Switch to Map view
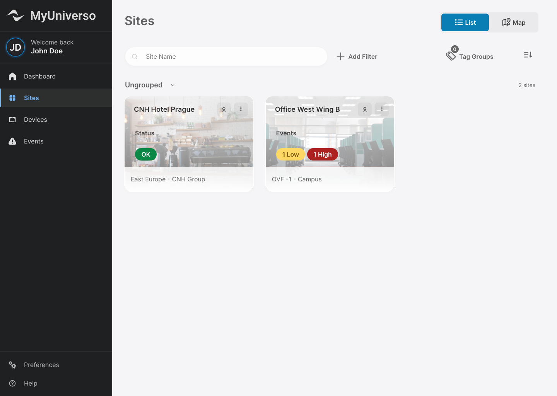 (514, 22)
